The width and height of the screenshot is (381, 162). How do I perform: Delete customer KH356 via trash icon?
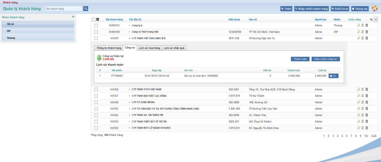tap(366, 102)
